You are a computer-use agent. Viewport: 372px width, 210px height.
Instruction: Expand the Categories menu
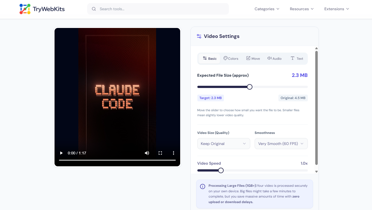click(x=267, y=9)
